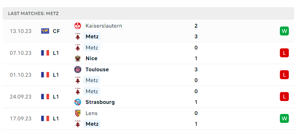Click the CF competition label

click(56, 31)
